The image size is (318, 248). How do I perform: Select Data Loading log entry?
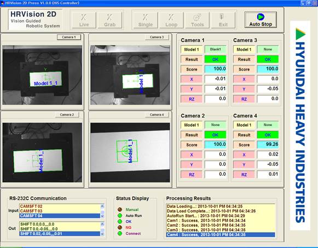click(221, 206)
